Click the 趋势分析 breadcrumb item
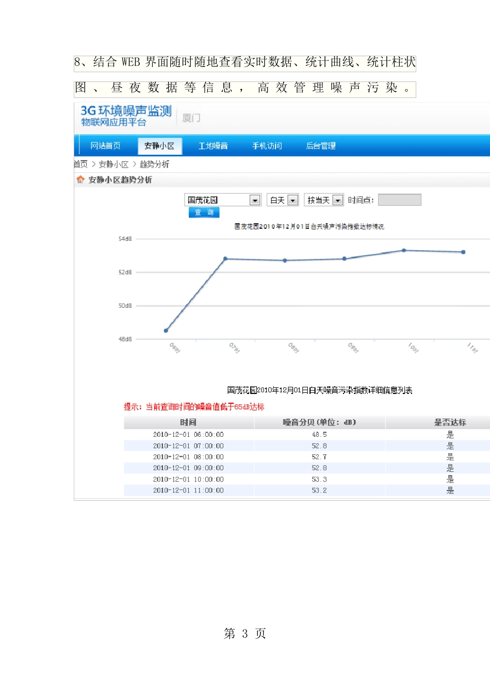The height and width of the screenshot is (693, 490). [x=154, y=164]
